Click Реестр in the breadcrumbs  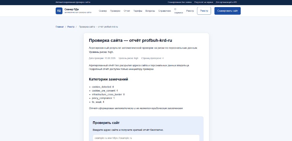click(71, 27)
